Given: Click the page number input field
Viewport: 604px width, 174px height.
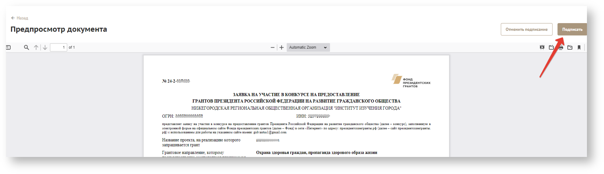Looking at the screenshot, I should coord(59,48).
